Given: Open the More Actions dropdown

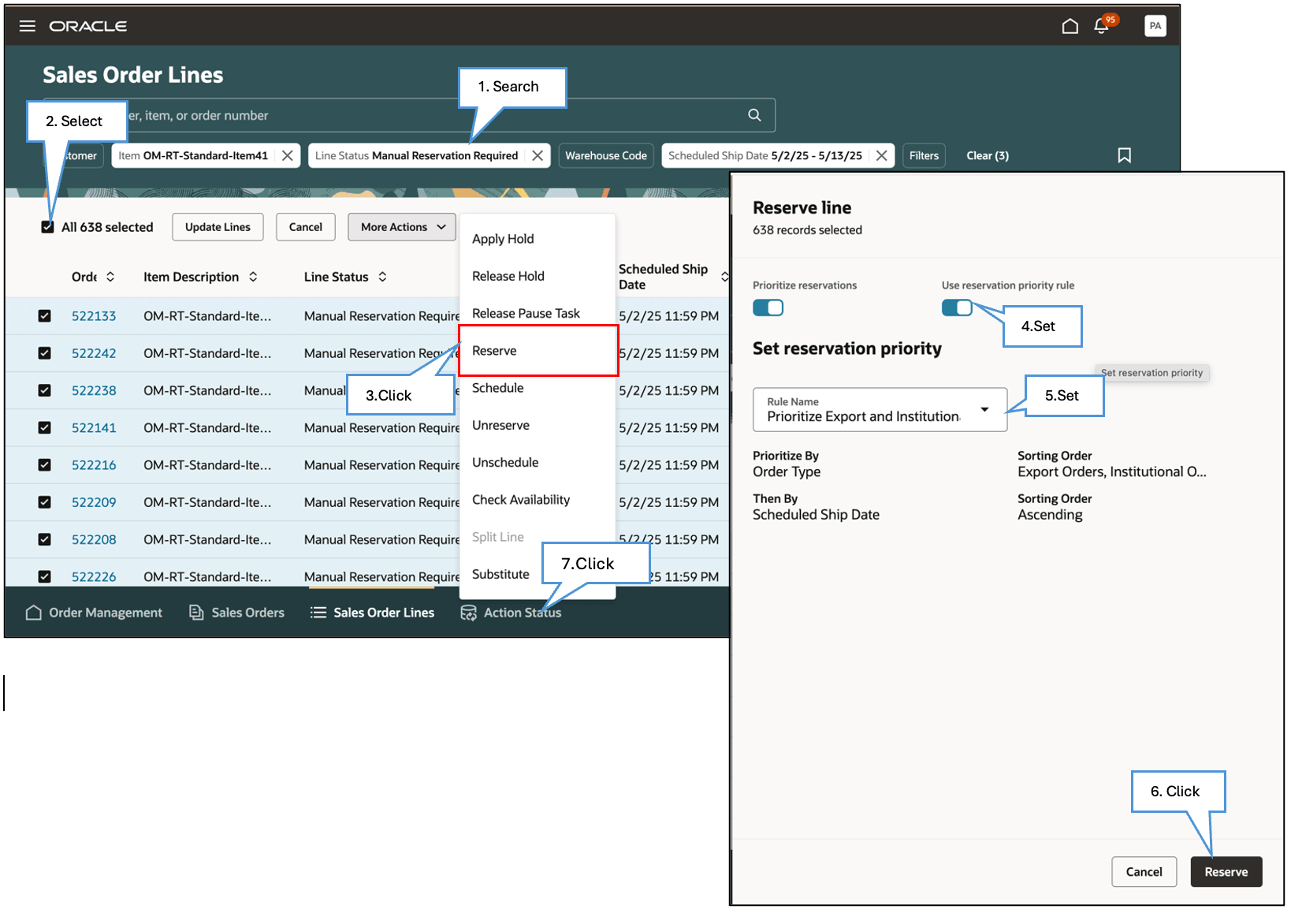Looking at the screenshot, I should click(401, 227).
